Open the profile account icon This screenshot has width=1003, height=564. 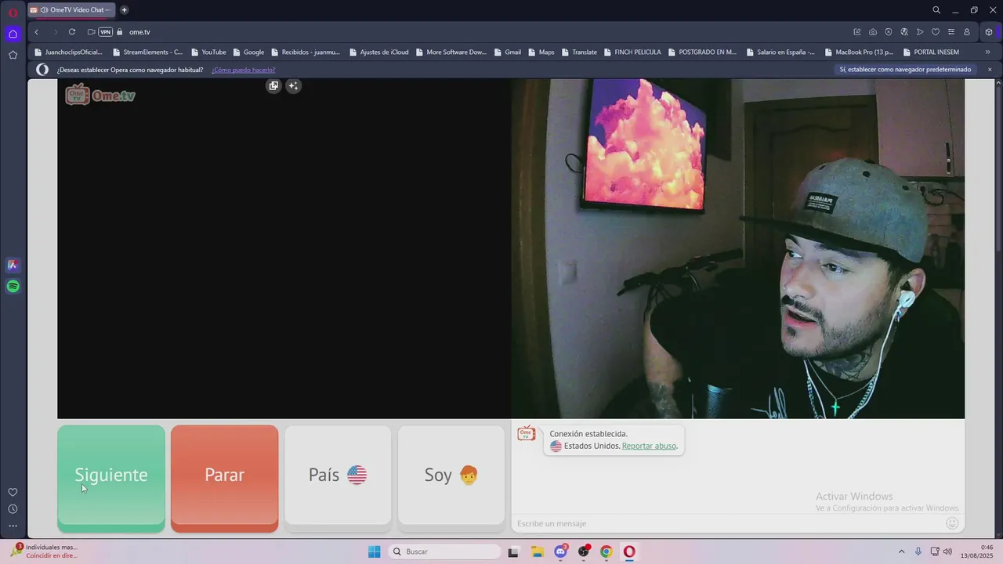[x=967, y=32]
